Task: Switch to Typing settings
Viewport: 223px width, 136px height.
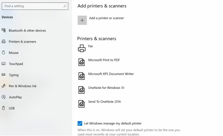Action: [14, 75]
